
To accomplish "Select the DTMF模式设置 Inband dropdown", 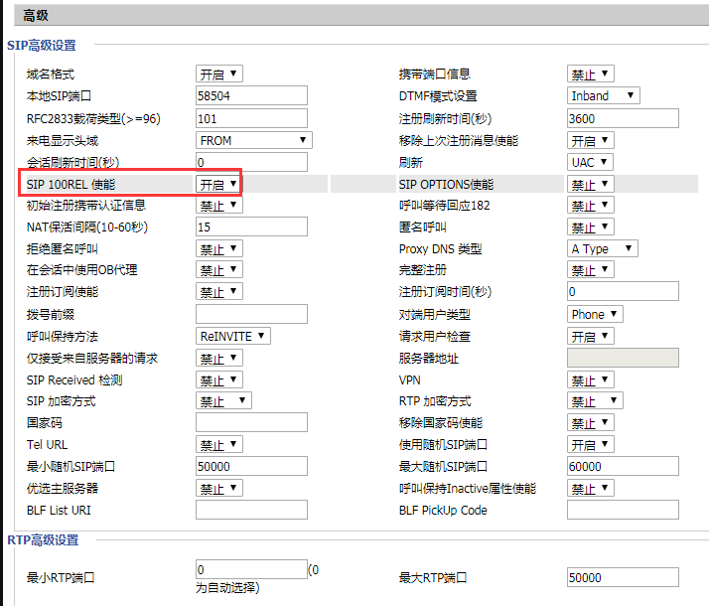I will tap(603, 96).
